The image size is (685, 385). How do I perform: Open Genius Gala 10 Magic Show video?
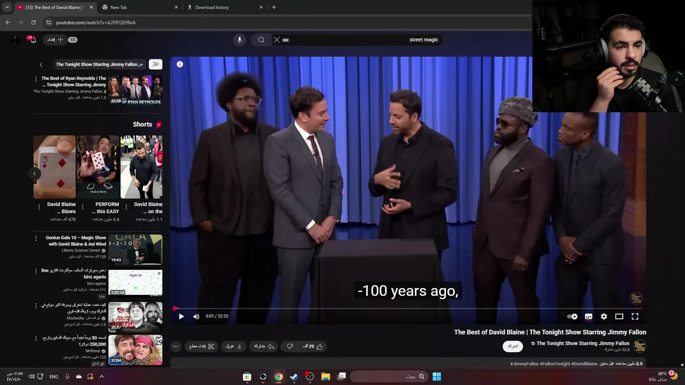click(x=135, y=249)
